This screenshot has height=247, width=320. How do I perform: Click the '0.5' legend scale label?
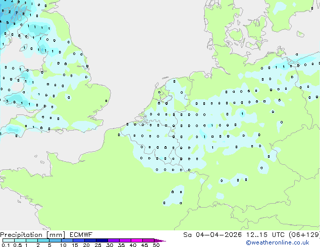click(18, 245)
